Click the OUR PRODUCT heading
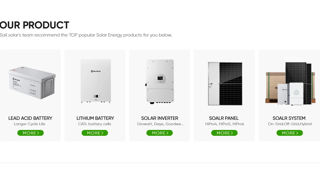Screen dimensions: 320x184 pyautogui.click(x=34, y=25)
